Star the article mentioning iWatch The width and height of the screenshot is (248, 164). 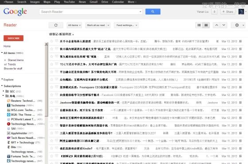click(x=51, y=126)
